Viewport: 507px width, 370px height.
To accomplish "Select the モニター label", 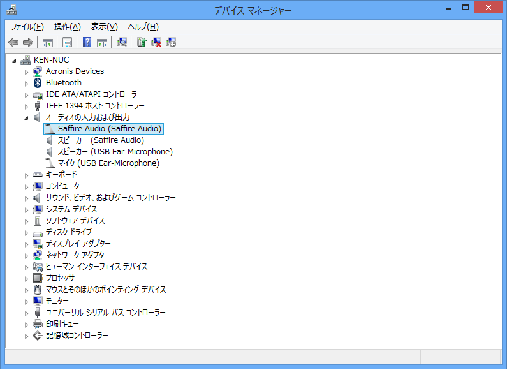I will click(x=57, y=301).
